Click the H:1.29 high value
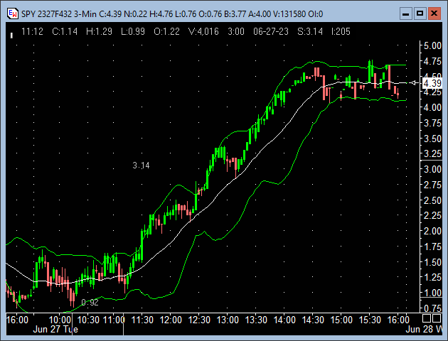 pos(99,31)
